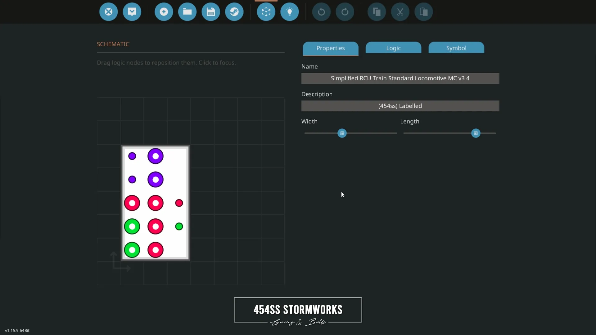Open the Steam Workshop icon
Viewport: 596px width, 335px height.
coord(234,12)
